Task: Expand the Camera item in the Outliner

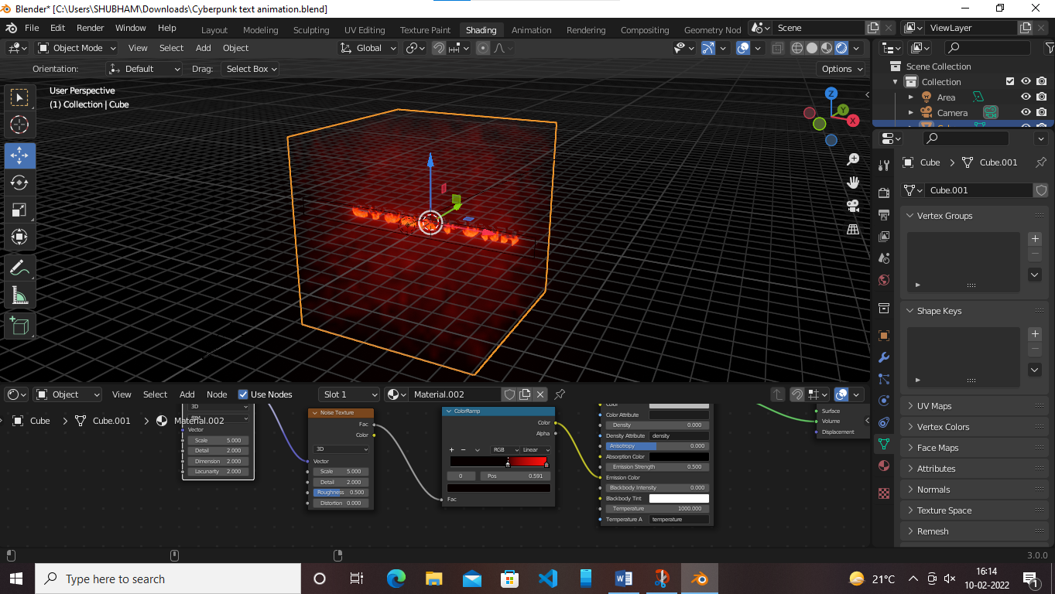Action: [910, 112]
